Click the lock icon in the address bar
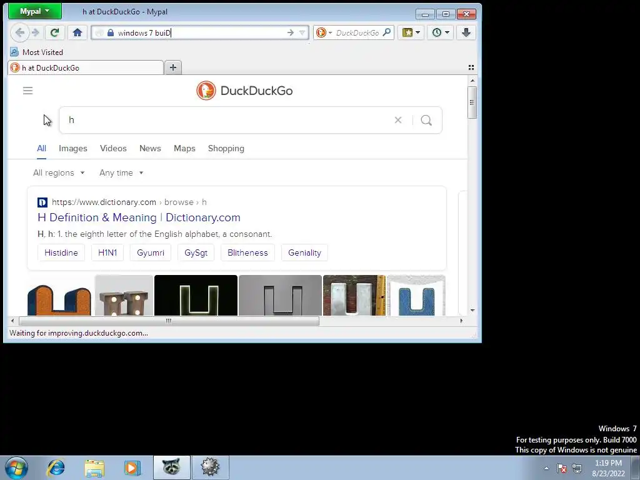640x480 pixels. [x=110, y=32]
